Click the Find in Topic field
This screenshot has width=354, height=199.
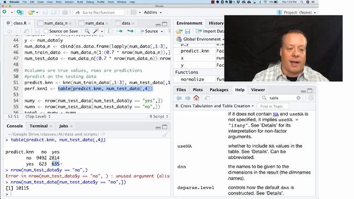(x=273, y=106)
